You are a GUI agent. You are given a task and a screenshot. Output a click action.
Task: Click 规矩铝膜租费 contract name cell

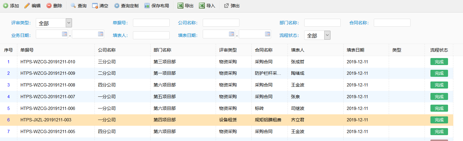pyautogui.click(x=268, y=120)
